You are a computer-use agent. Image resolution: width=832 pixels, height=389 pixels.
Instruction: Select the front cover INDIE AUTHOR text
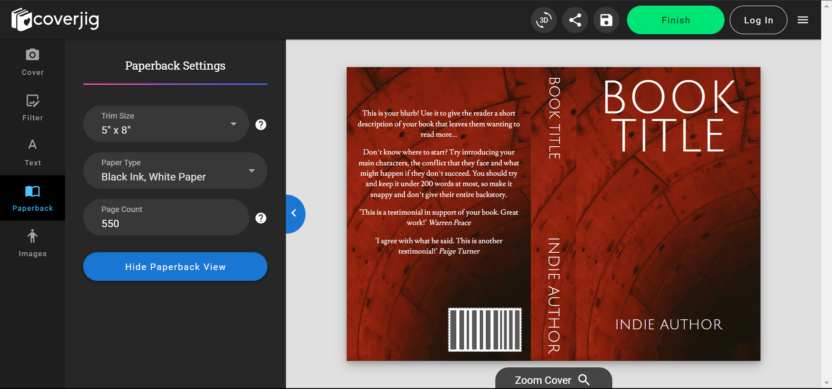click(x=669, y=325)
